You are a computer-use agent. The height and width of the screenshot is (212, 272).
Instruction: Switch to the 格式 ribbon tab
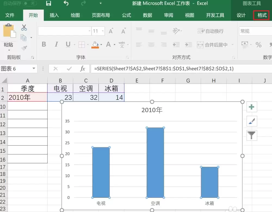point(262,15)
